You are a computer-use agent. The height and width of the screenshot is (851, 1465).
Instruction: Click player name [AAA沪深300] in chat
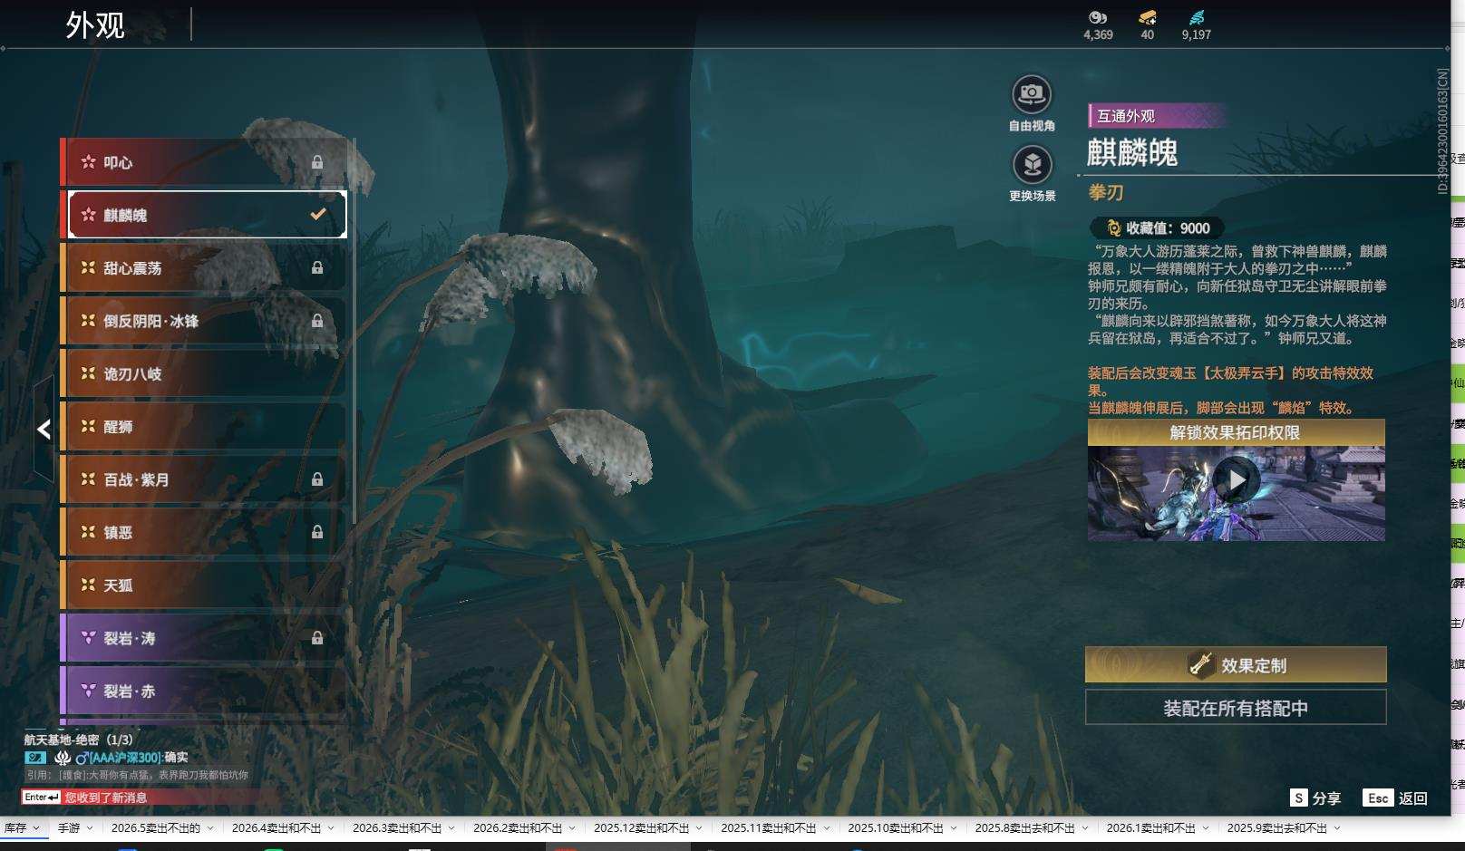point(125,758)
